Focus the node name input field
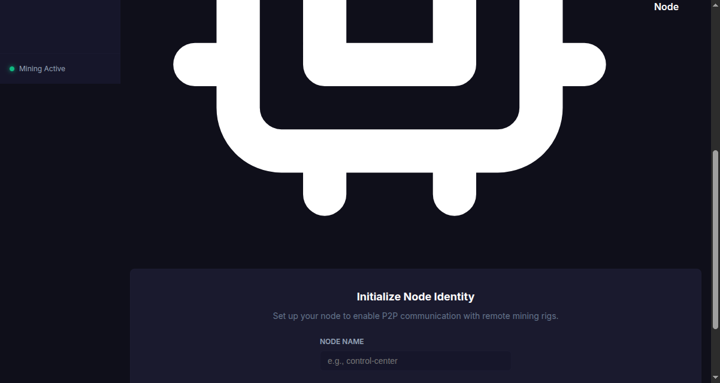Image resolution: width=720 pixels, height=383 pixels. (x=415, y=361)
